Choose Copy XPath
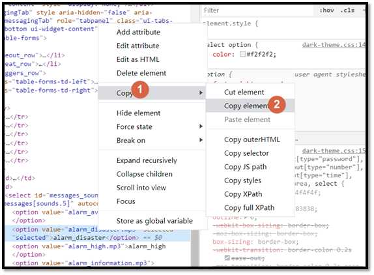This screenshot has height=275, width=374. point(243,194)
